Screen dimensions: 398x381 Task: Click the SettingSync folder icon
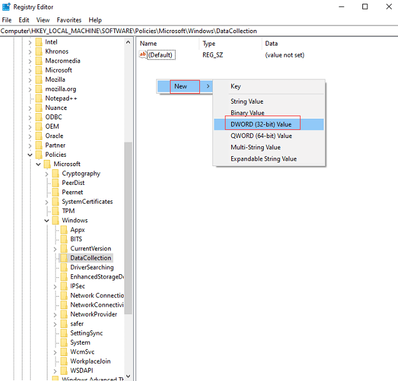pos(64,333)
